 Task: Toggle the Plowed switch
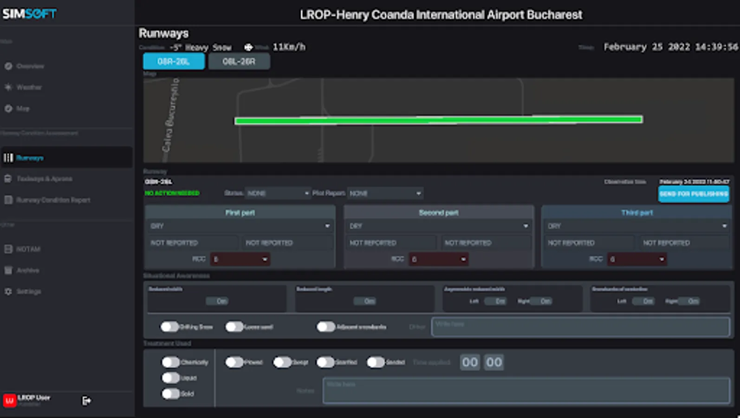[x=234, y=362]
